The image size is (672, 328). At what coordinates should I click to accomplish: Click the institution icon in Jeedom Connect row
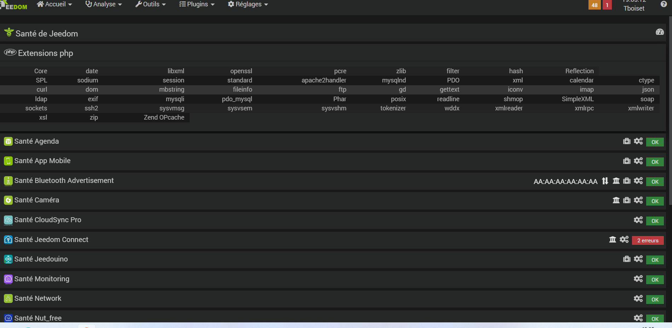coord(613,240)
